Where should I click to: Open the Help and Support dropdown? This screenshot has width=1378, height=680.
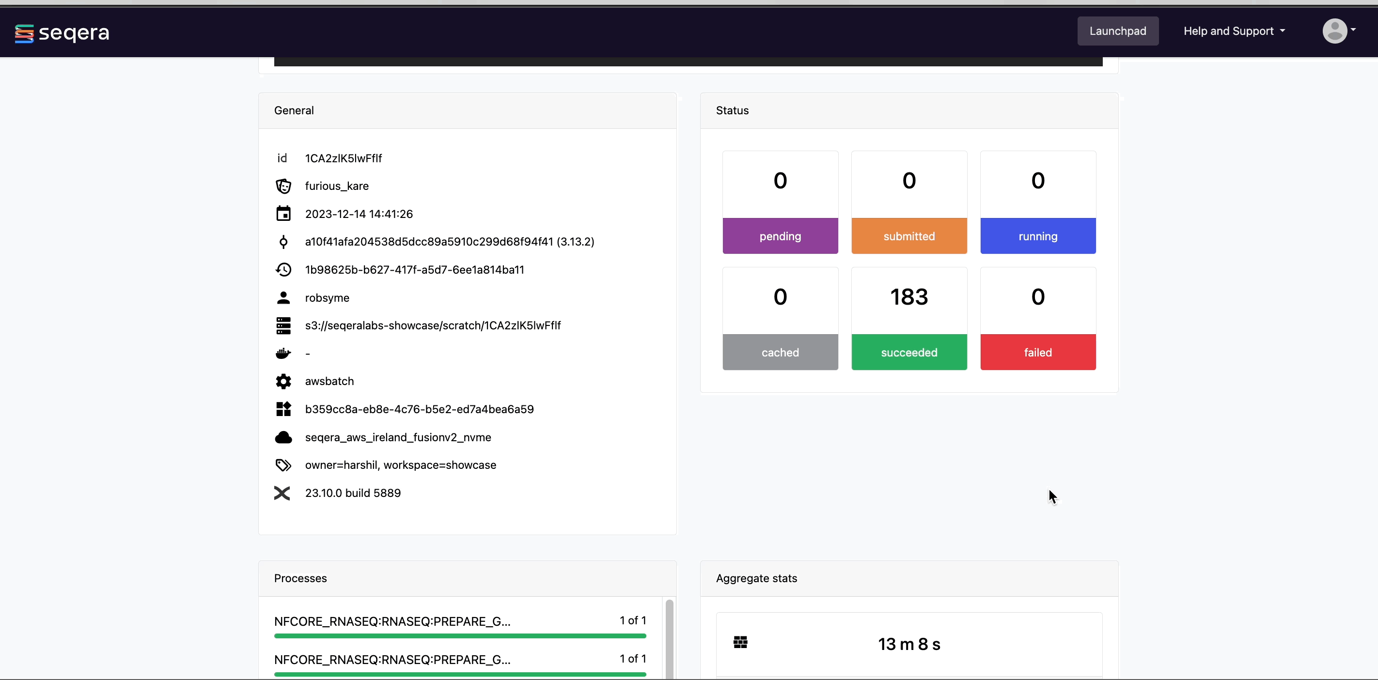click(x=1234, y=31)
